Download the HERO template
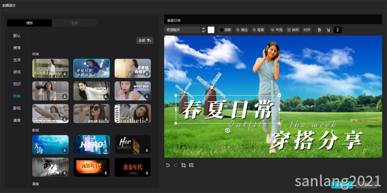 105,150
